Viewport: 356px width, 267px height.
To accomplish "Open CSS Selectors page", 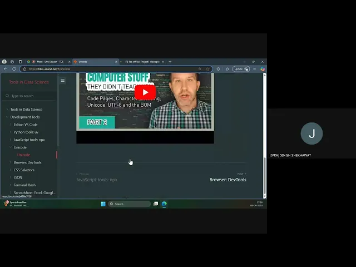I will coord(24,170).
